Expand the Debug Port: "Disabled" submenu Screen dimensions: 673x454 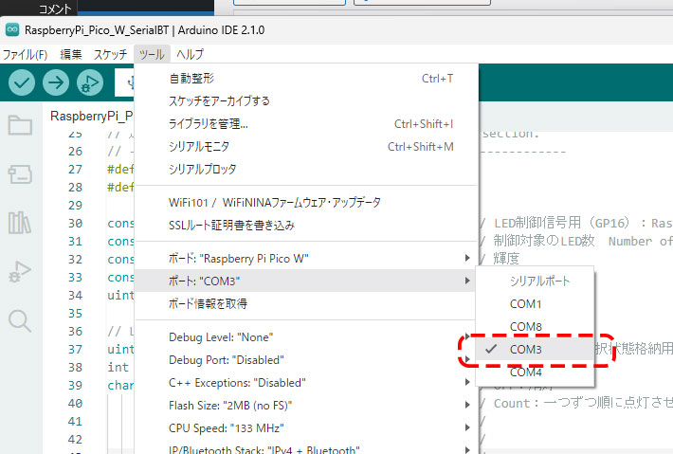[305, 360]
